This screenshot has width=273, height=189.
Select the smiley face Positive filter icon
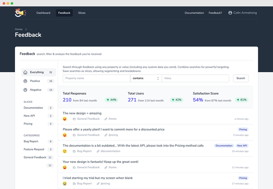point(26,81)
